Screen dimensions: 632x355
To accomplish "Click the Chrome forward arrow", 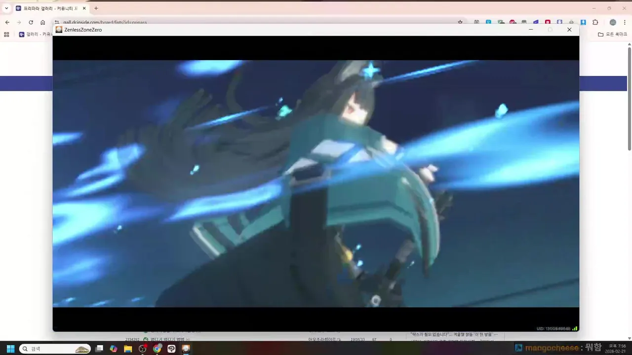I will (x=19, y=22).
